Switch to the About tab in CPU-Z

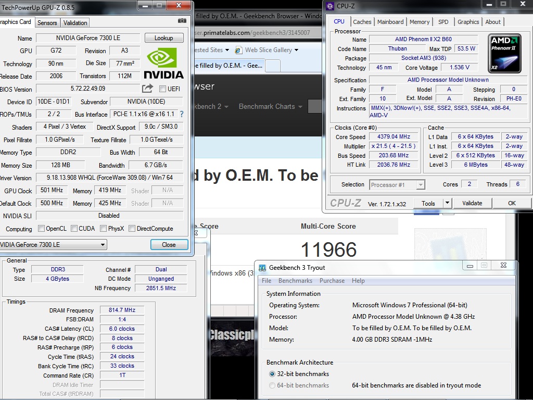click(x=492, y=22)
